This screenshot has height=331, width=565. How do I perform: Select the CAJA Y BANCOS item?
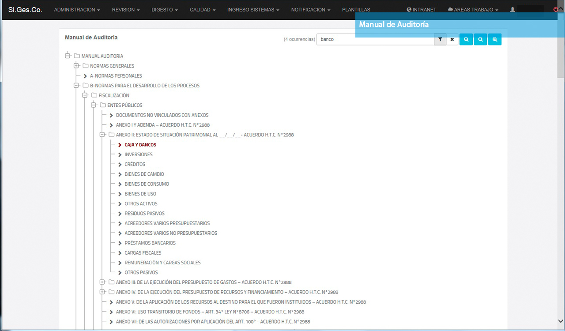pos(140,145)
